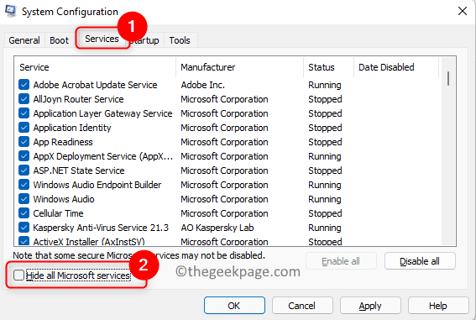Toggle App Readiness checkbox
The height and width of the screenshot is (320, 476).
pos(24,142)
